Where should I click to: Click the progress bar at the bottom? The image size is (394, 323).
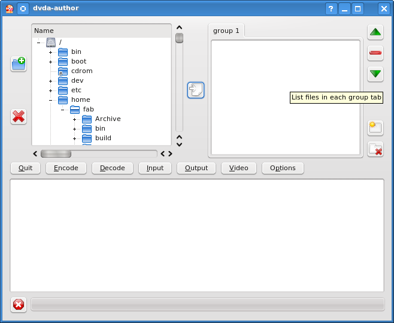point(207,304)
